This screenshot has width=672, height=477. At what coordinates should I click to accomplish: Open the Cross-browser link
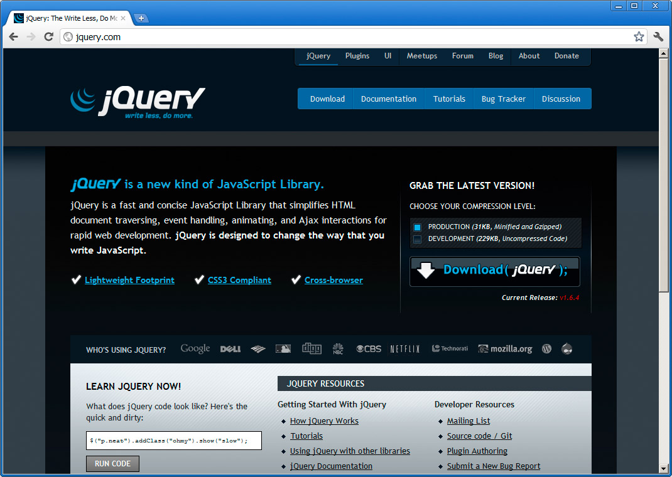point(334,280)
